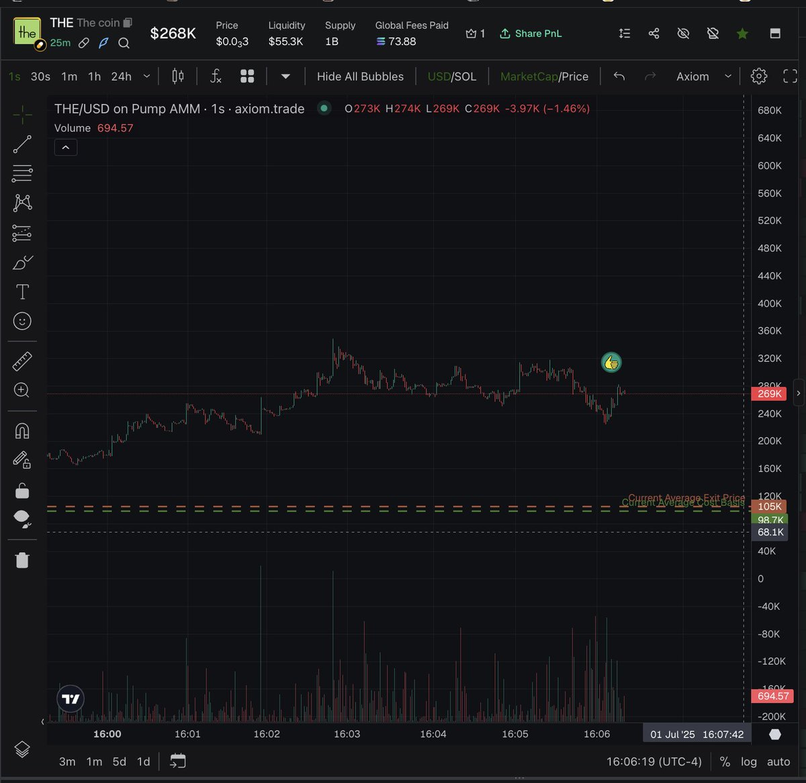
Task: Toggle lock all drawings
Action: 22,491
